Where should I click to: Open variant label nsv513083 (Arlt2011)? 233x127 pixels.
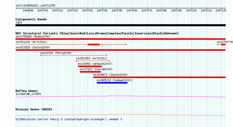point(92,58)
